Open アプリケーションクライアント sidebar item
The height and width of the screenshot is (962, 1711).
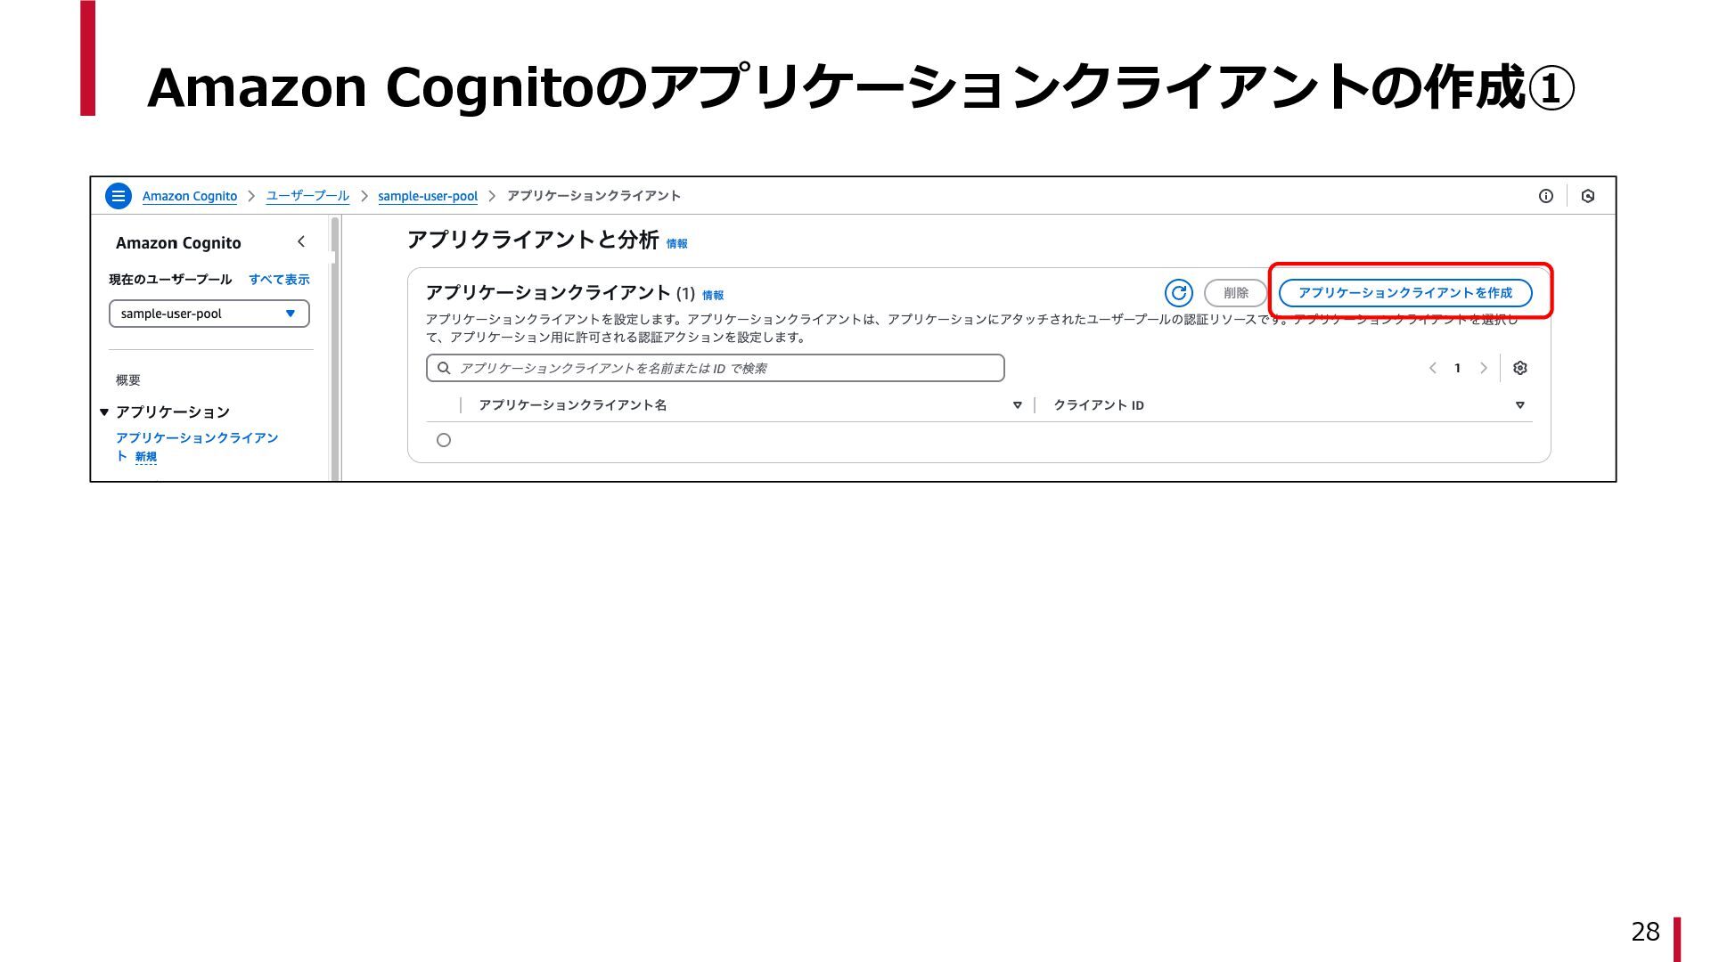pyautogui.click(x=196, y=438)
